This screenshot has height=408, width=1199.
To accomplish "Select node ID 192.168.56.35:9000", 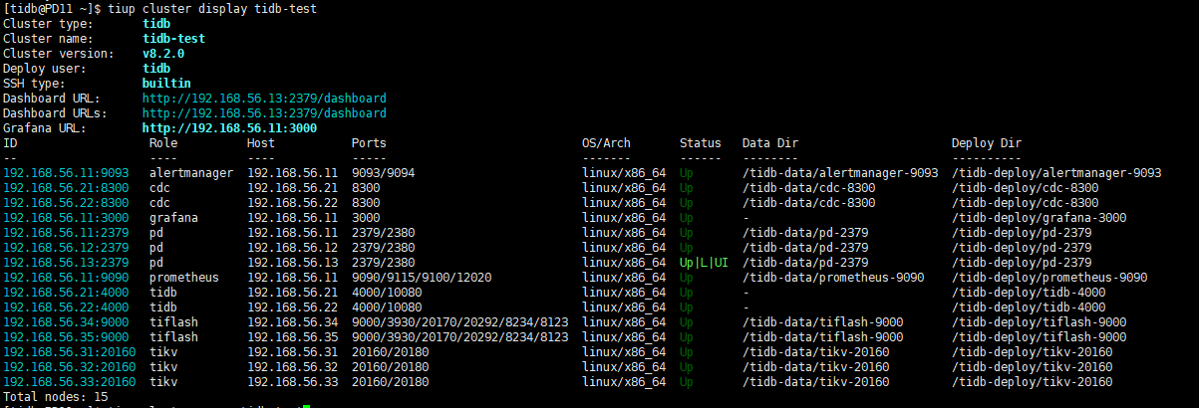I will [66, 337].
